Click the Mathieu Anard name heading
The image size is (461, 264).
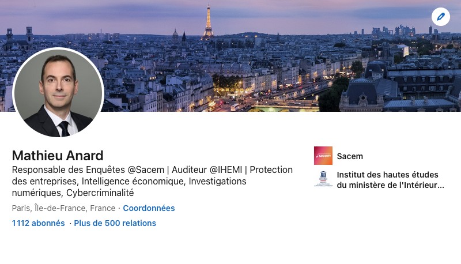click(x=58, y=156)
